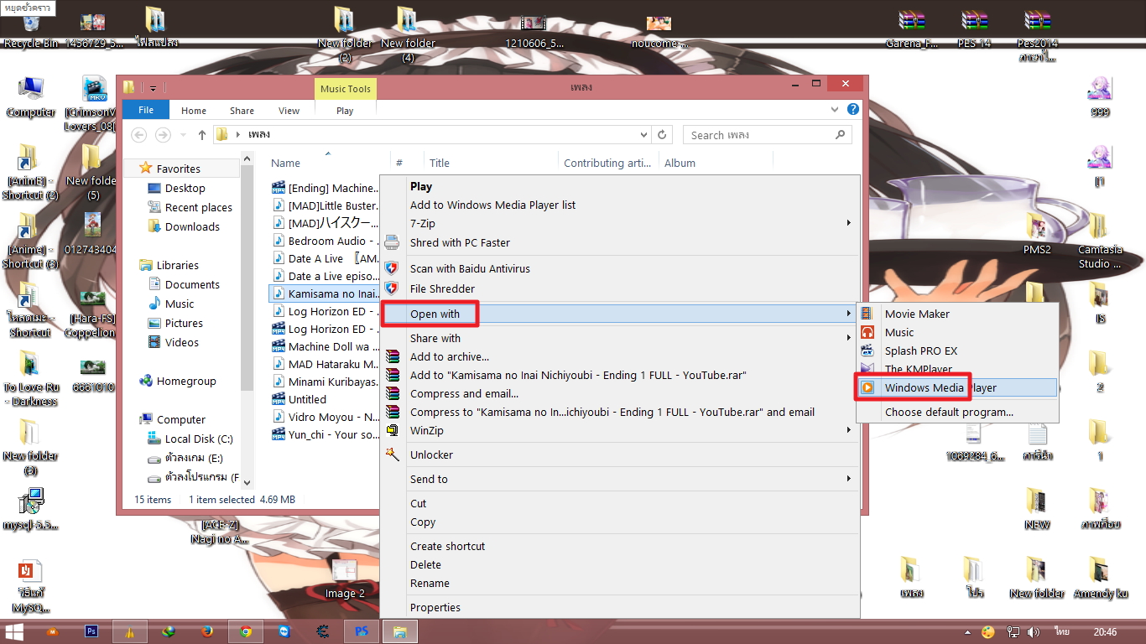Open TeamViewer from the taskbar
The width and height of the screenshot is (1146, 644).
click(284, 631)
